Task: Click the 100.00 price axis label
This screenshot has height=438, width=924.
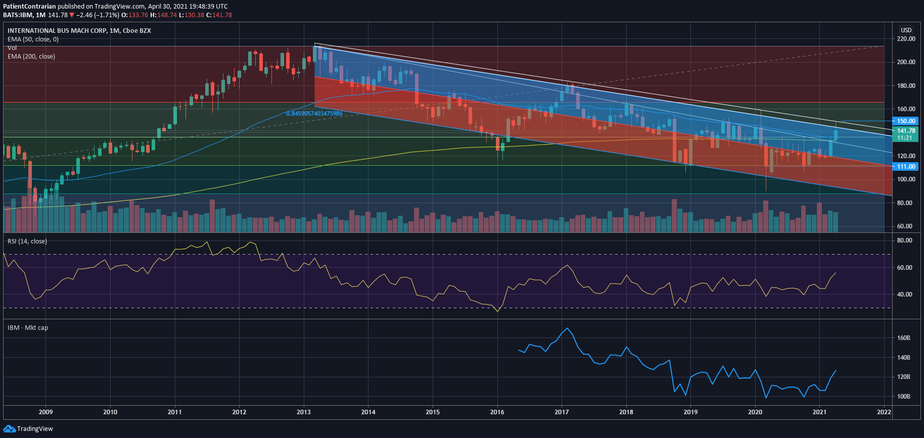Action: coord(906,179)
